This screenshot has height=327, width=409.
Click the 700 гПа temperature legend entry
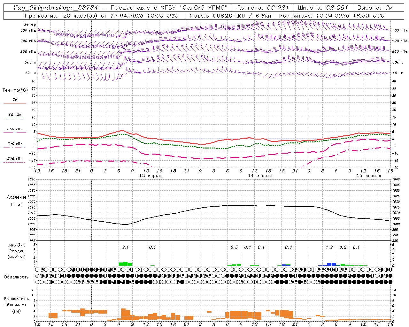[15, 145]
